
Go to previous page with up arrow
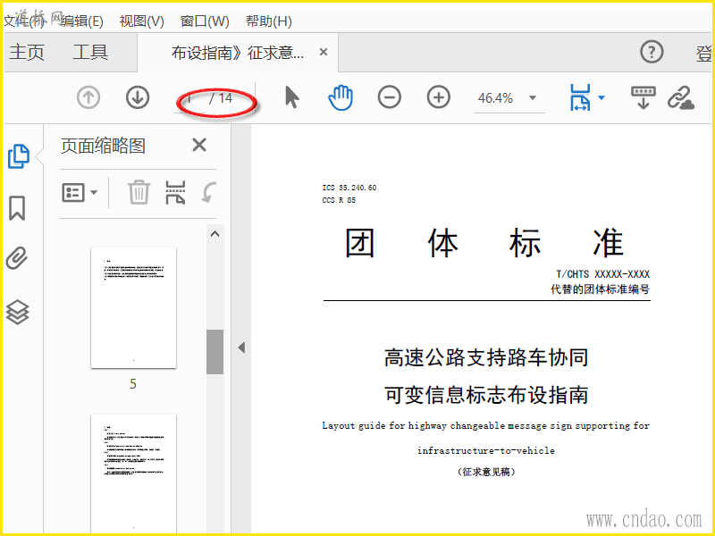click(88, 97)
